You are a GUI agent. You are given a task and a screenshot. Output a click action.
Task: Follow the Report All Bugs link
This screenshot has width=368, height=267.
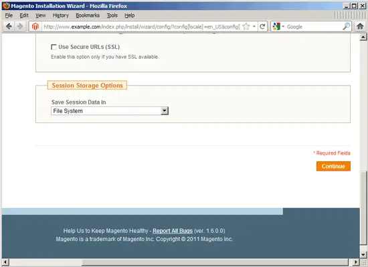coord(173,231)
